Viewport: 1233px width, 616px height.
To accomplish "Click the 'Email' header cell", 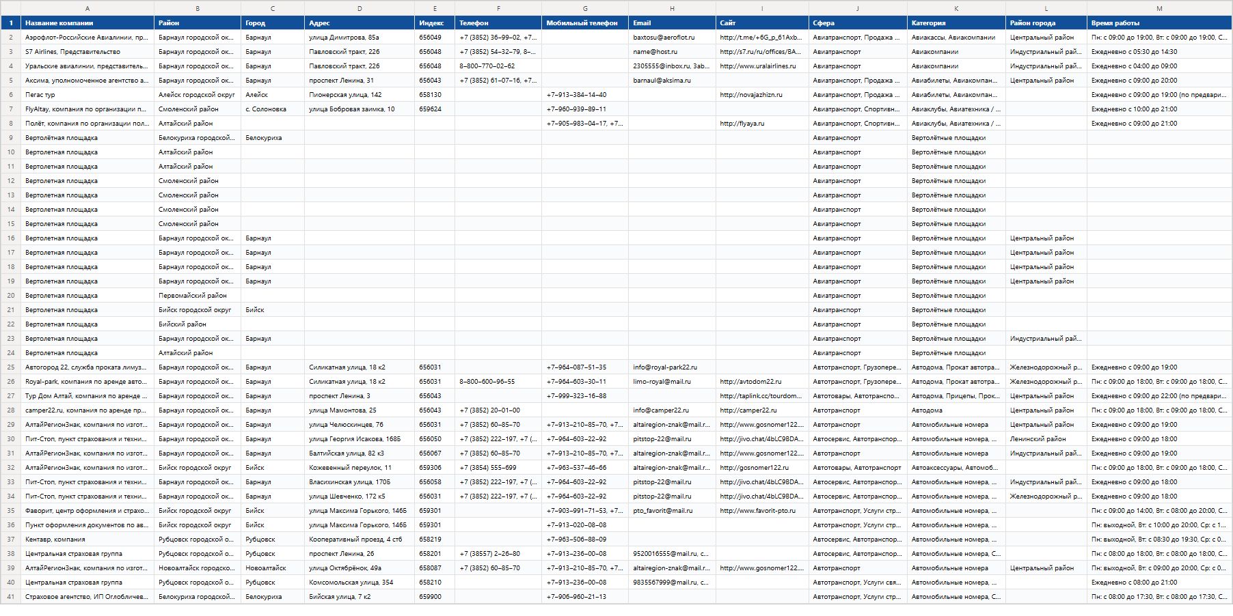I will pyautogui.click(x=672, y=23).
